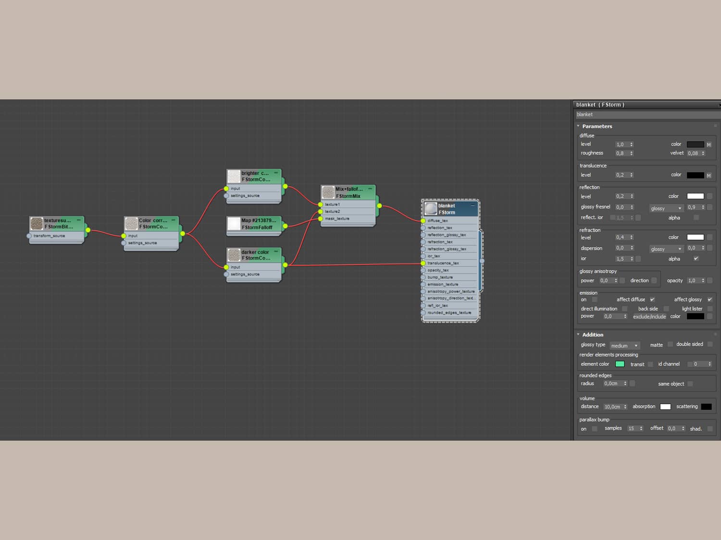
Task: Open the glossy type medium dropdown
Action: (x=624, y=346)
